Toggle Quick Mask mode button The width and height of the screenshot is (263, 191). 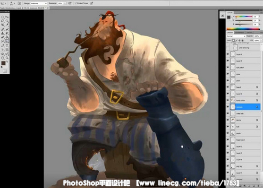pos(5,71)
